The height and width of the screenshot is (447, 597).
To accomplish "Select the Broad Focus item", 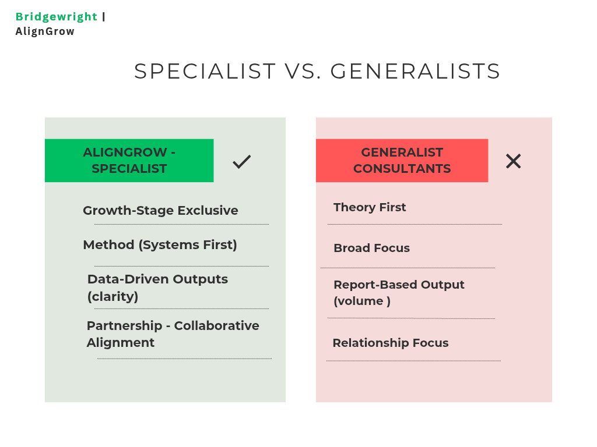I will tap(371, 248).
